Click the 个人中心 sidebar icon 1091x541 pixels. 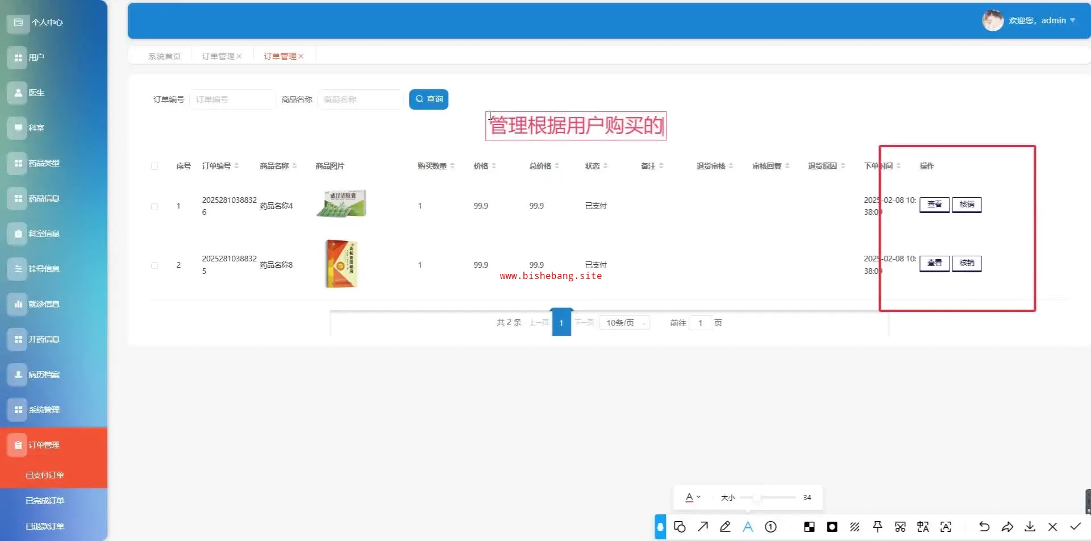click(18, 22)
